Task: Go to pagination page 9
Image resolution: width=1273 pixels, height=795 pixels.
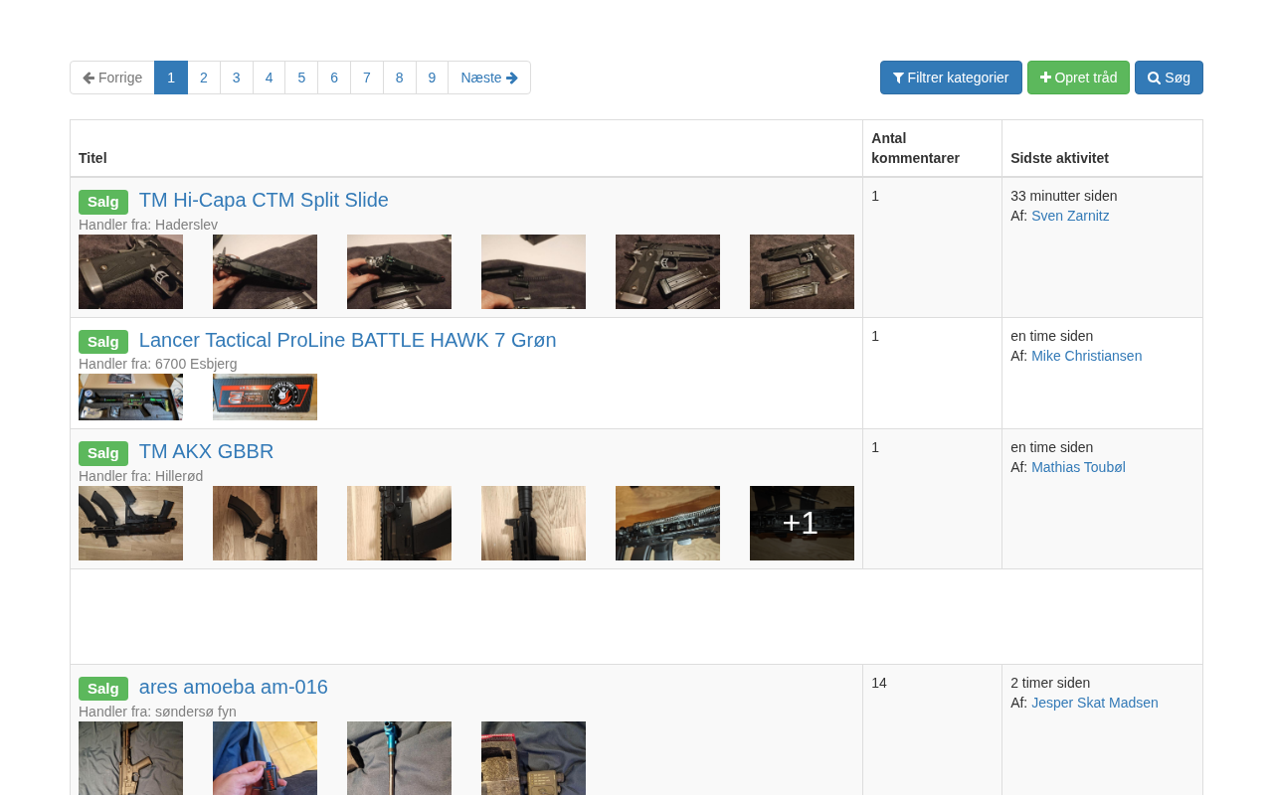Action: click(432, 78)
